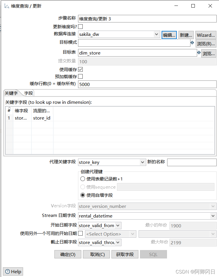Click the variable icon beside 目标模式 field

point(192,43)
